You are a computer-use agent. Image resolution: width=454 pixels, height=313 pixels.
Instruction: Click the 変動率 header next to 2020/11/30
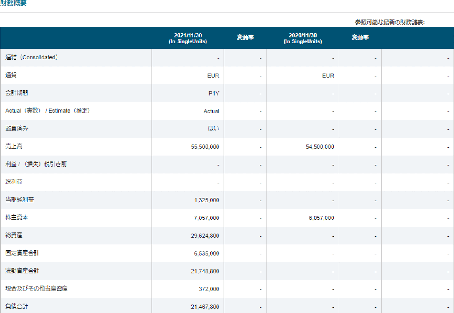point(360,38)
